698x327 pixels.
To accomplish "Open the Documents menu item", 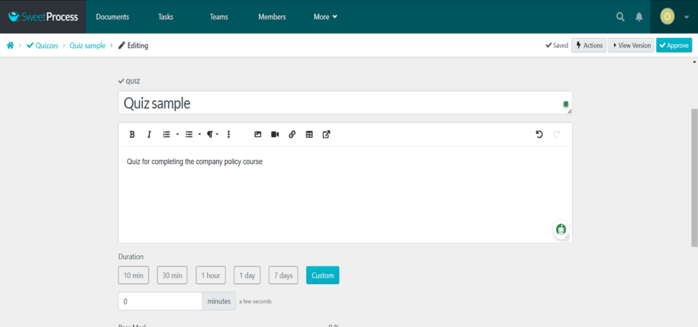I will (x=112, y=17).
